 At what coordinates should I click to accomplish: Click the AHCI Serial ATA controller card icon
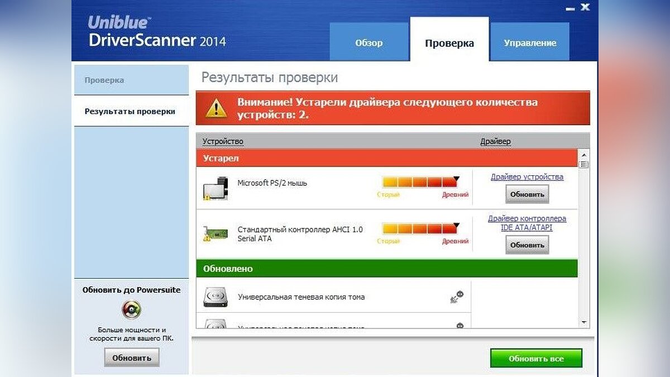pos(216,234)
